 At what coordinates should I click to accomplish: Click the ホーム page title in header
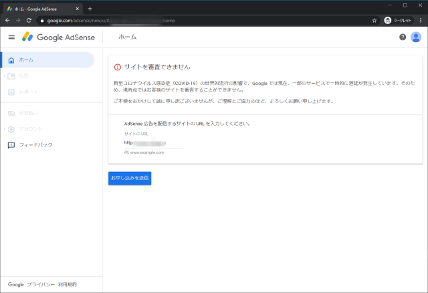(128, 37)
